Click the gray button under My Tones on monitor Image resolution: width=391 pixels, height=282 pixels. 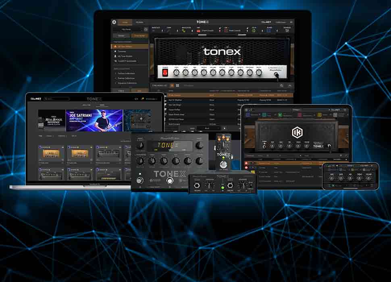pos(121,36)
